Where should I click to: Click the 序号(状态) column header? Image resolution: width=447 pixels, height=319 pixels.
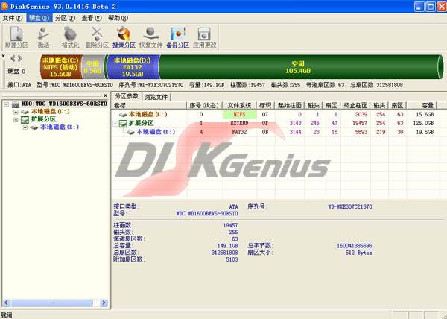pos(204,106)
